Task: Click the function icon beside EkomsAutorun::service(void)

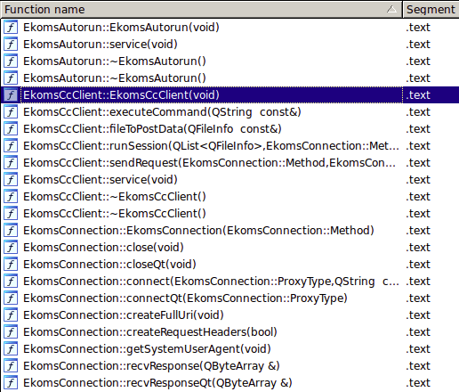Action: click(x=11, y=45)
